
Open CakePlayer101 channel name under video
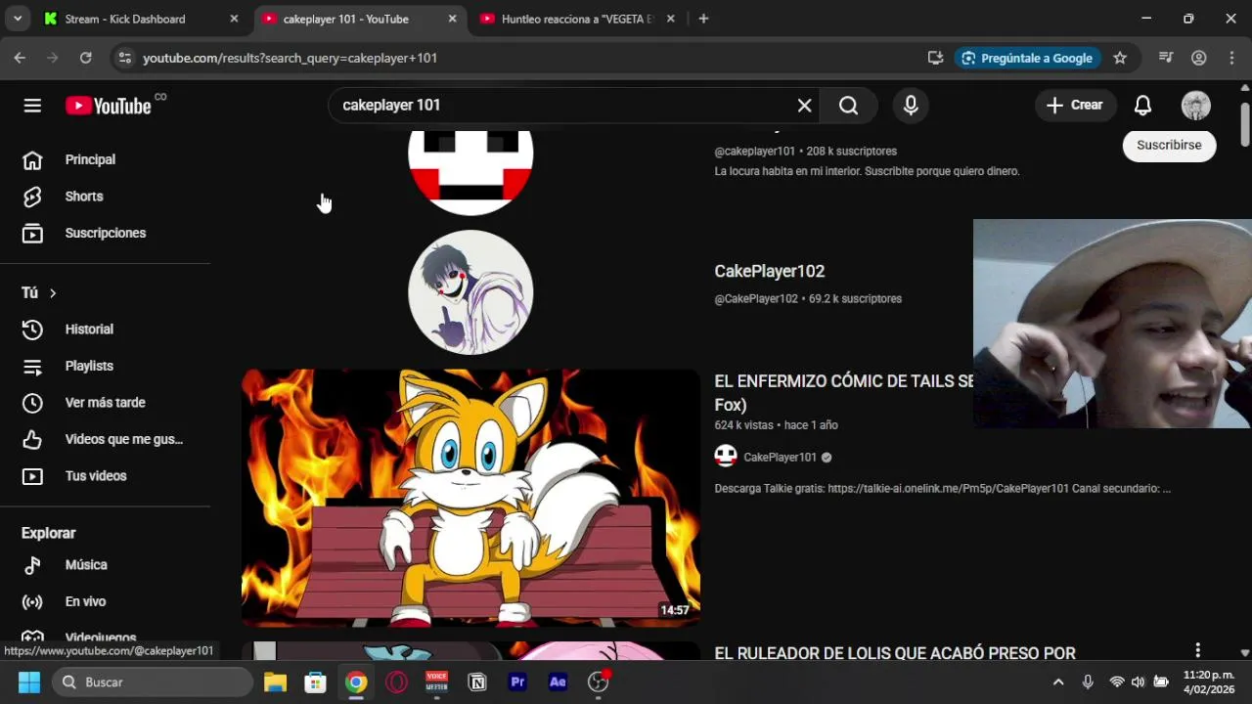pyautogui.click(x=780, y=457)
